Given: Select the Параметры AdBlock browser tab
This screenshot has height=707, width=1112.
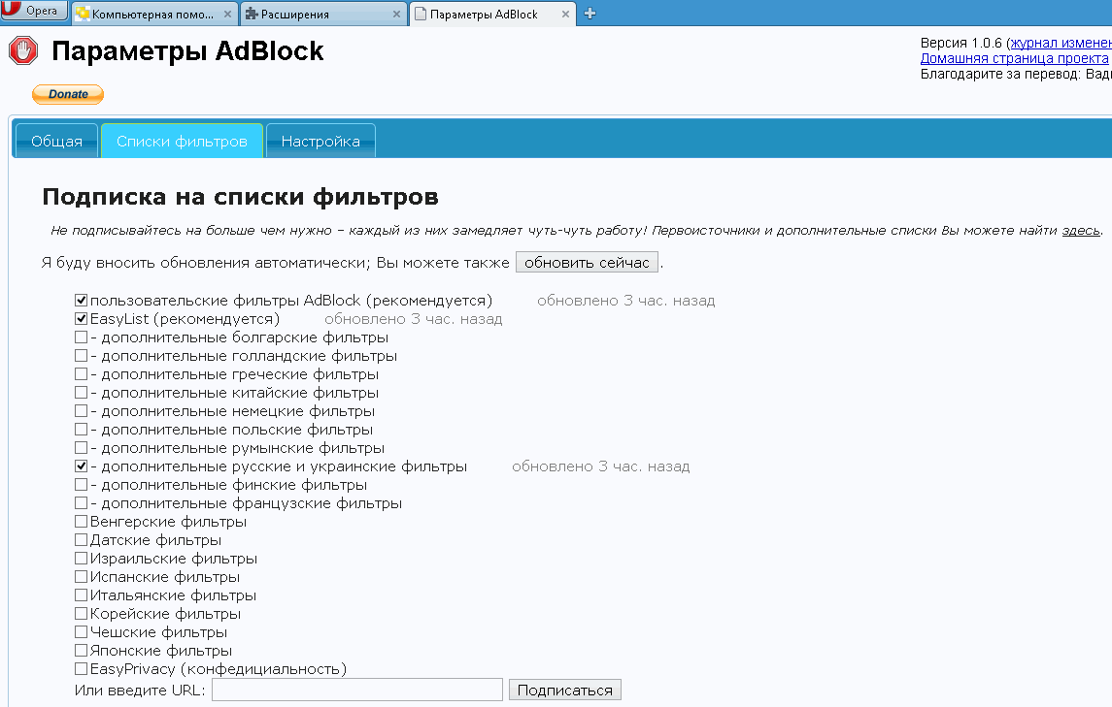Looking at the screenshot, I should [x=493, y=15].
